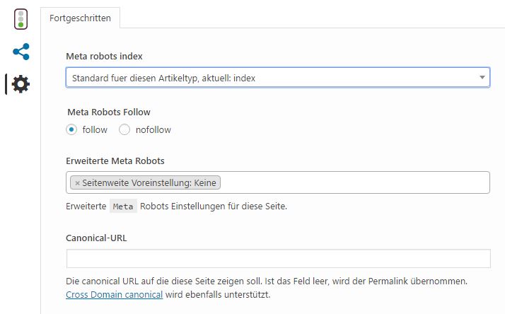Open the social share settings icon

tap(21, 52)
